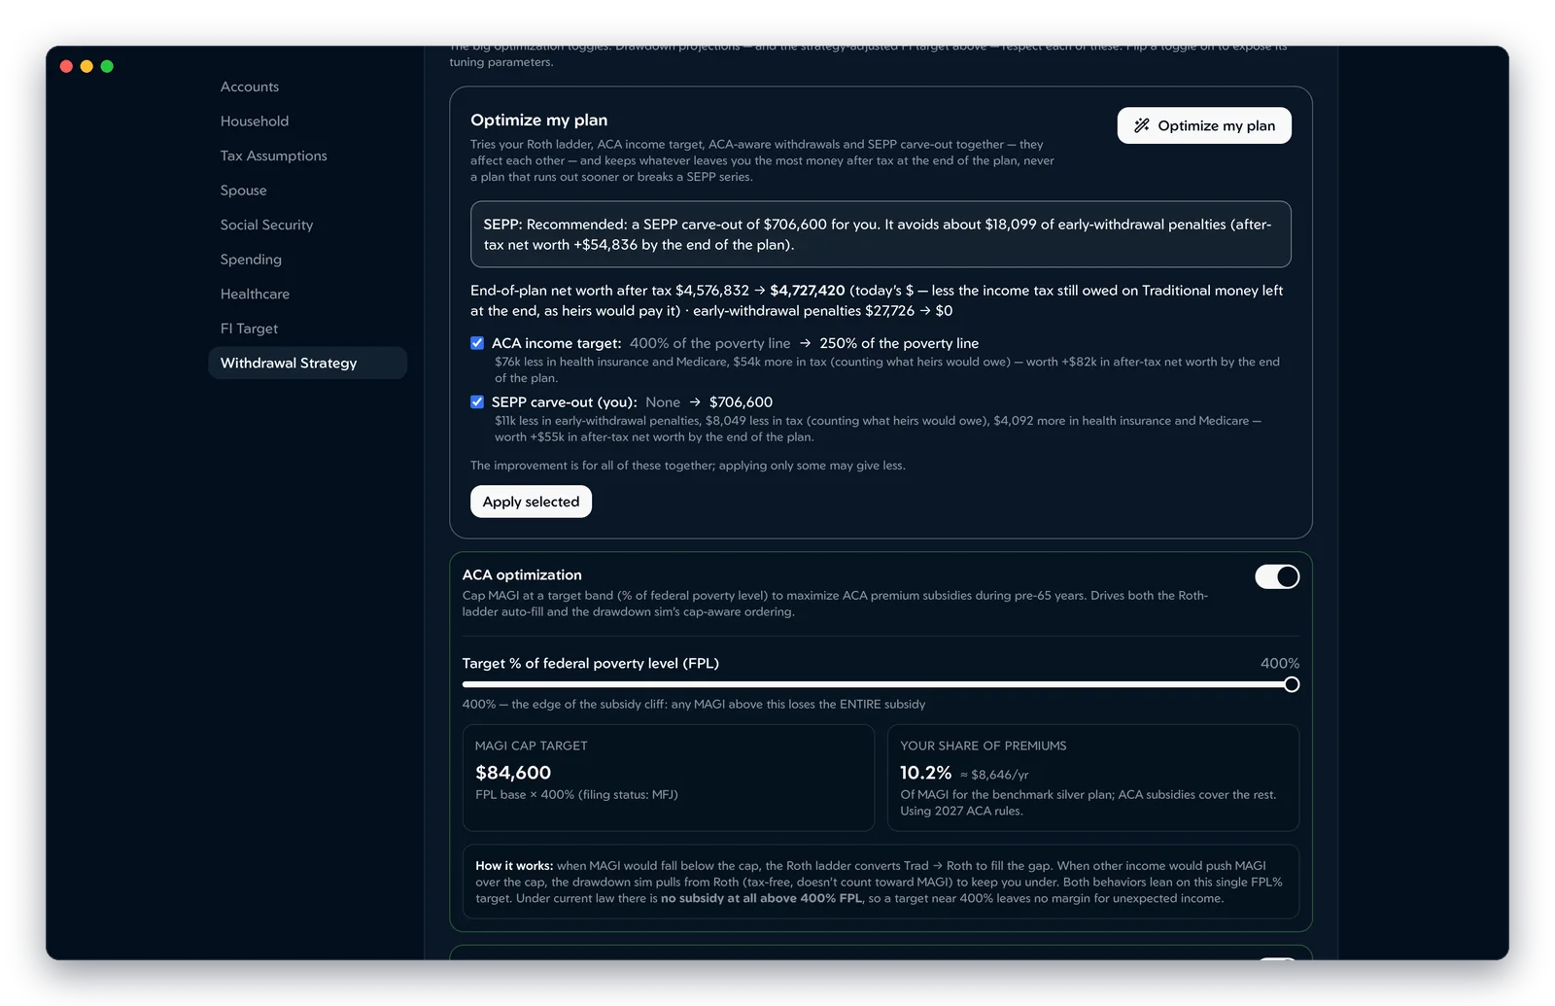Click the 'Optimize my plan' card heading
This screenshot has width=1555, height=1006.
pos(539,121)
